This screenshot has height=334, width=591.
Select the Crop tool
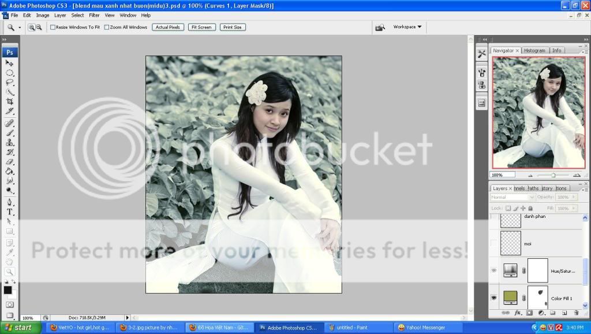point(9,102)
